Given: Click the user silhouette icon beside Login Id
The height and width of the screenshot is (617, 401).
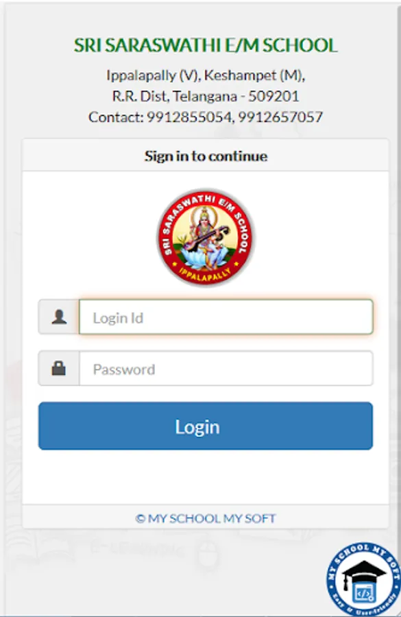Looking at the screenshot, I should click(x=59, y=317).
